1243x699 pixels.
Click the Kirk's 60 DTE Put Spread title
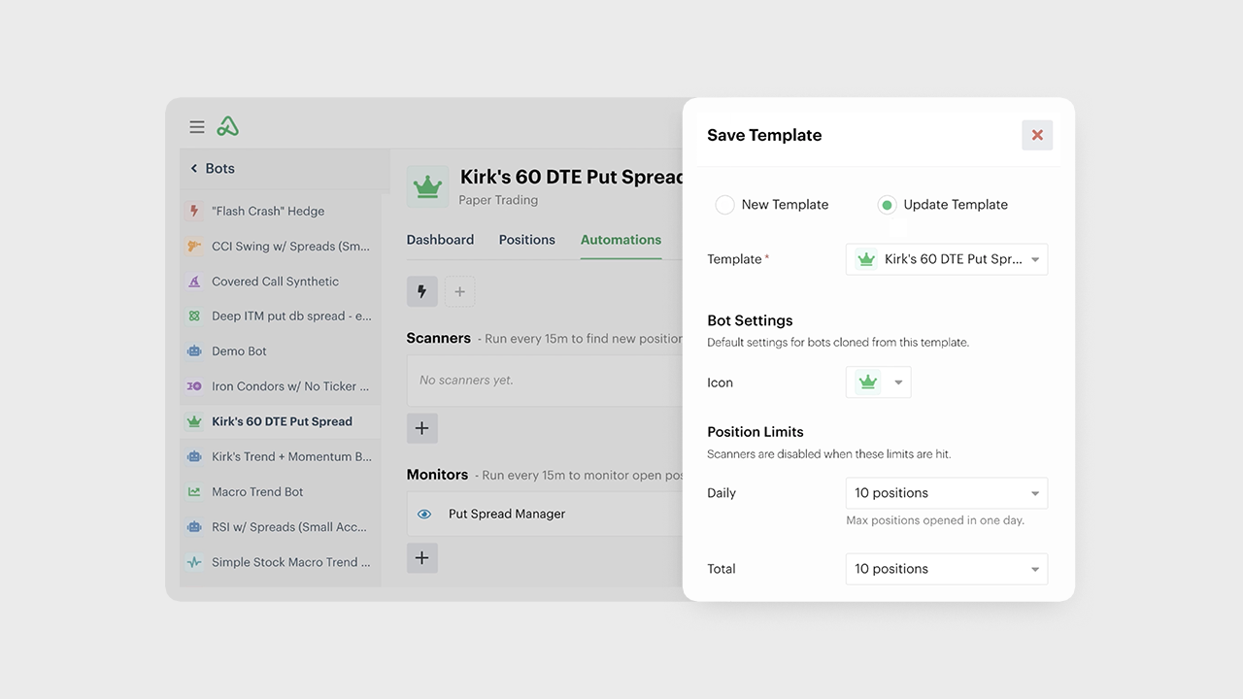(x=572, y=177)
